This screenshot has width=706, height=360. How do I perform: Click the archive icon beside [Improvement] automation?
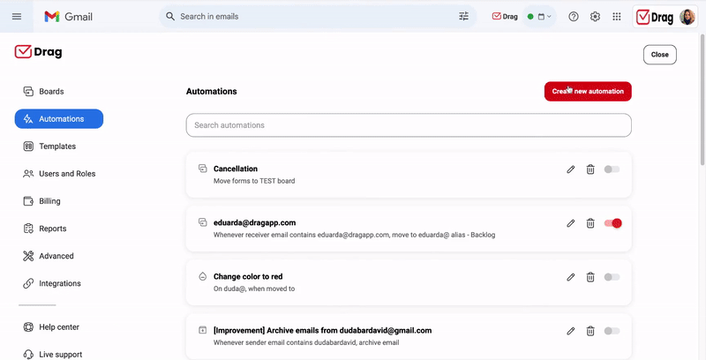(x=203, y=330)
